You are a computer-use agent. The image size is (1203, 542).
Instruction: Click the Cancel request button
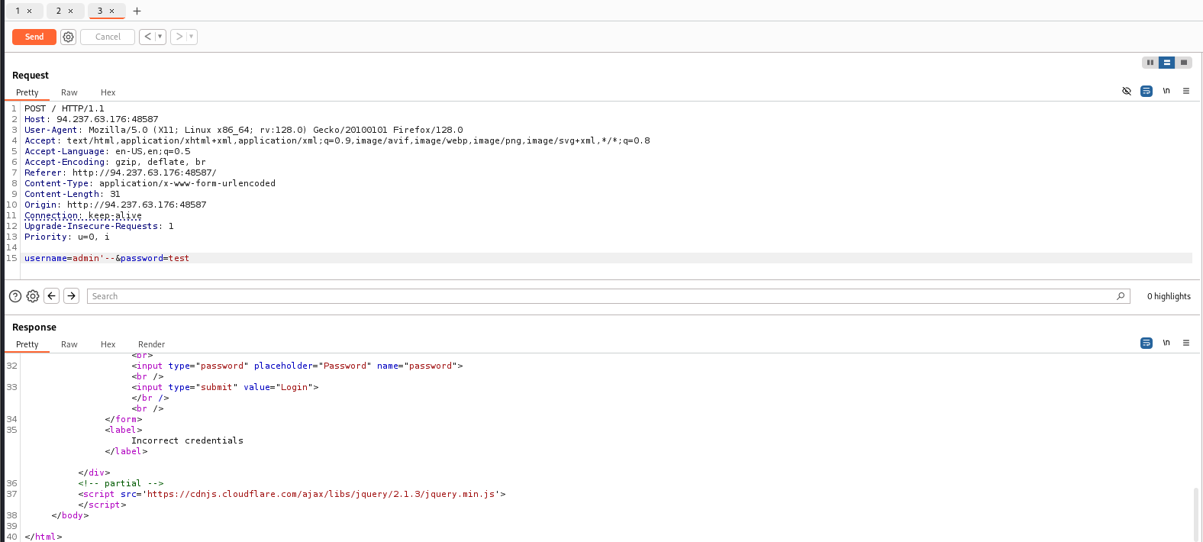[108, 37]
